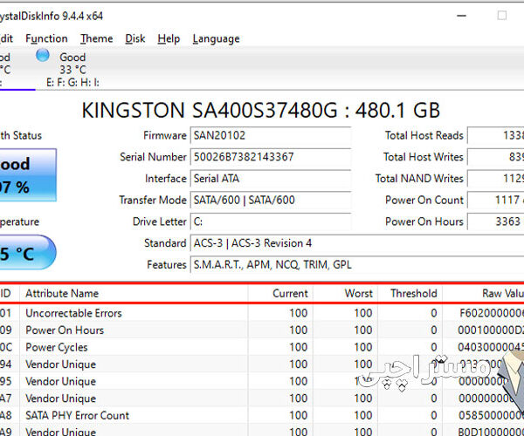Screen dimensions: 524x436
Task: Click the Firmware field SAN20102
Action: [x=271, y=135]
